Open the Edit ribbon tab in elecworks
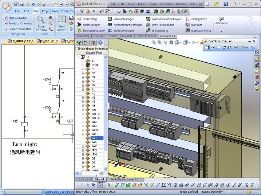Viewport: 261px width, 195px height. [x=27, y=11]
